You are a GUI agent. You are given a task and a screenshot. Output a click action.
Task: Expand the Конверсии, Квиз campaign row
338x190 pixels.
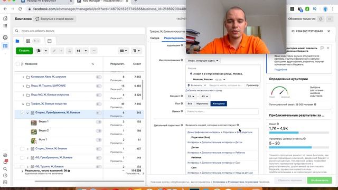click(x=23, y=77)
